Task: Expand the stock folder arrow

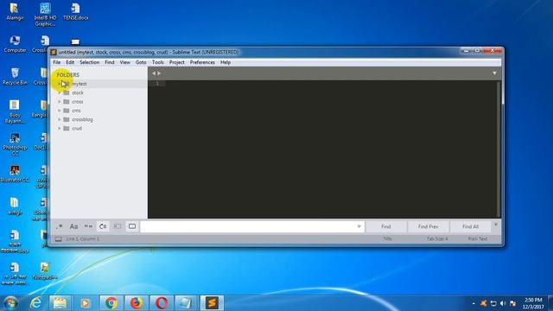Action: 60,92
